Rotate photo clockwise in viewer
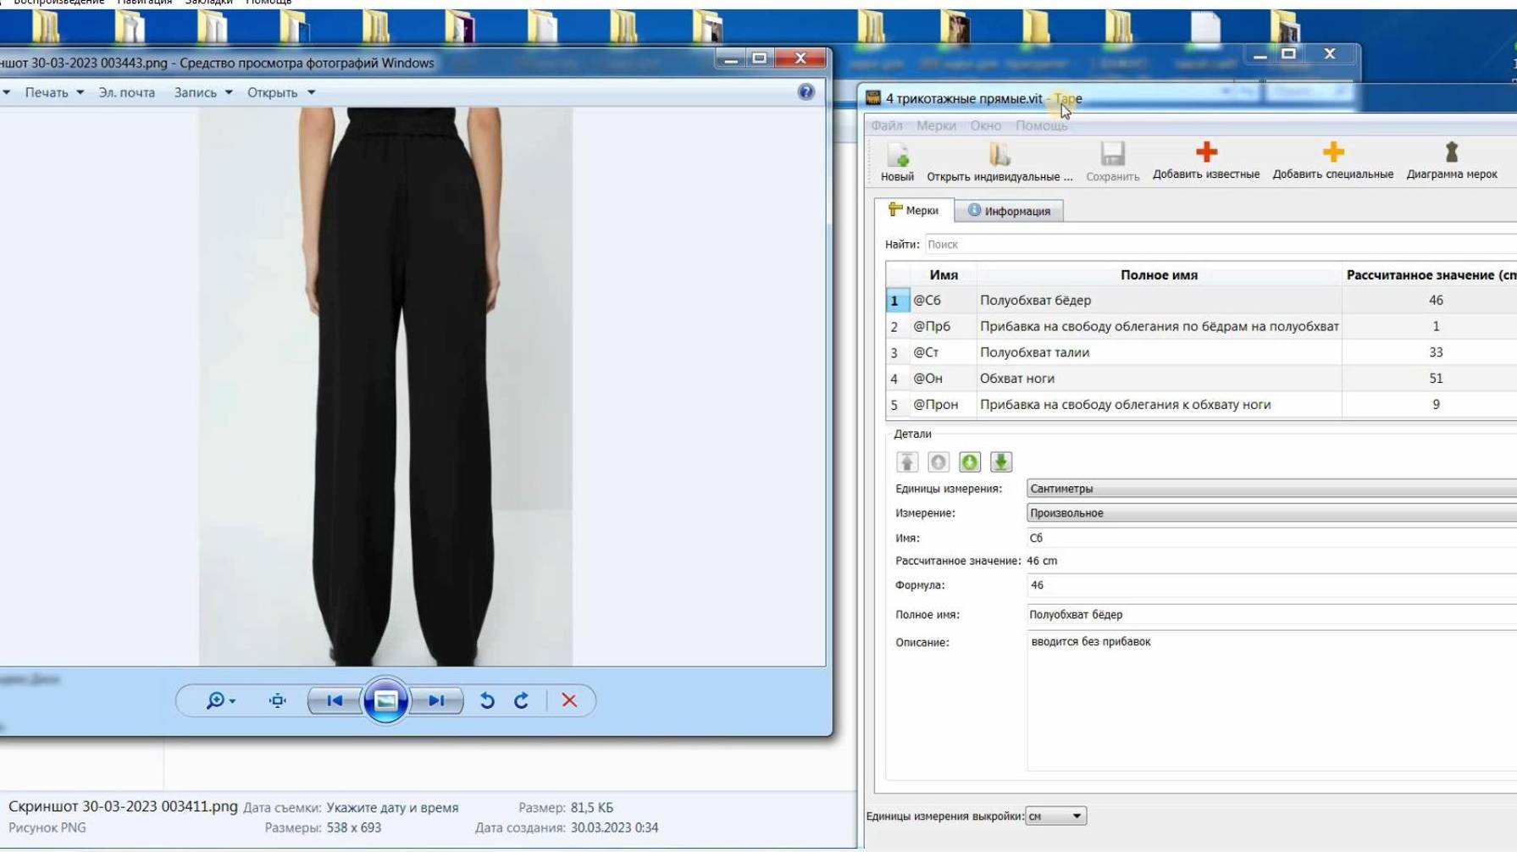This screenshot has width=1517, height=852. click(x=522, y=700)
